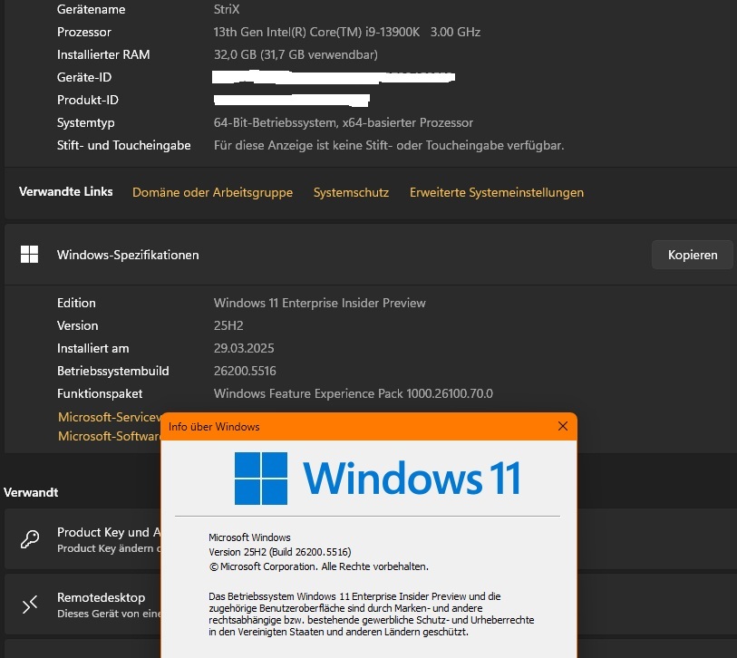
Task: Click the Gerätename label
Action: (x=92, y=9)
